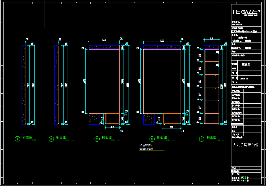Select the 943 width dimension text
Image resolution: width=266 pixels, height=186 pixels.
(104, 40)
